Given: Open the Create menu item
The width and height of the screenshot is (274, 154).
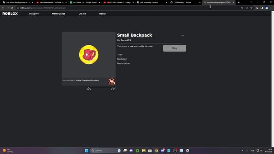Looking at the screenshot, I should tap(82, 14).
